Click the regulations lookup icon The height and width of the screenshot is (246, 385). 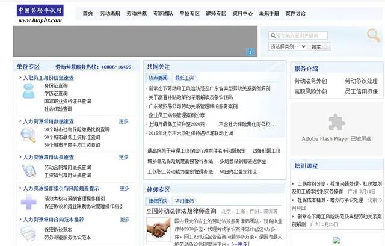click(x=29, y=171)
